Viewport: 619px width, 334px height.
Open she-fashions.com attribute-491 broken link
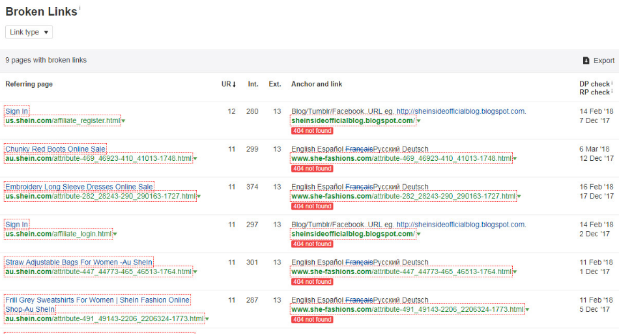point(408,309)
